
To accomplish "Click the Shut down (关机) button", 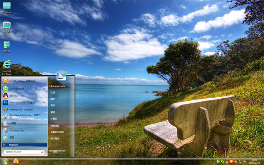I will (55, 152).
